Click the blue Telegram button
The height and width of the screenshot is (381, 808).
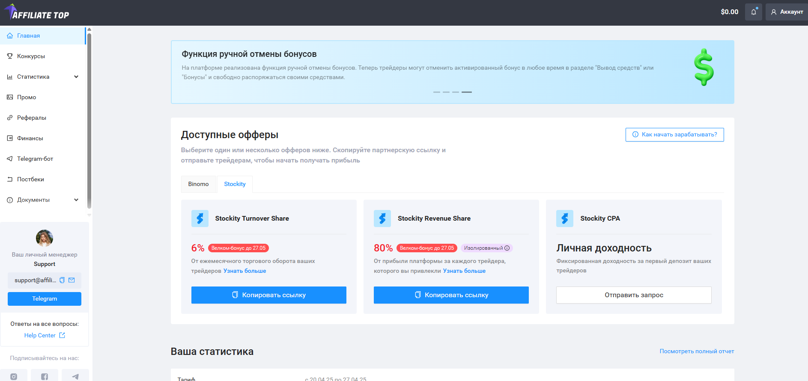pyautogui.click(x=45, y=299)
